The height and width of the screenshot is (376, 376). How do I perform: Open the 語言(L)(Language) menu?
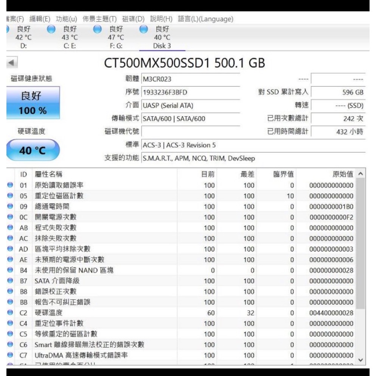tap(205, 19)
